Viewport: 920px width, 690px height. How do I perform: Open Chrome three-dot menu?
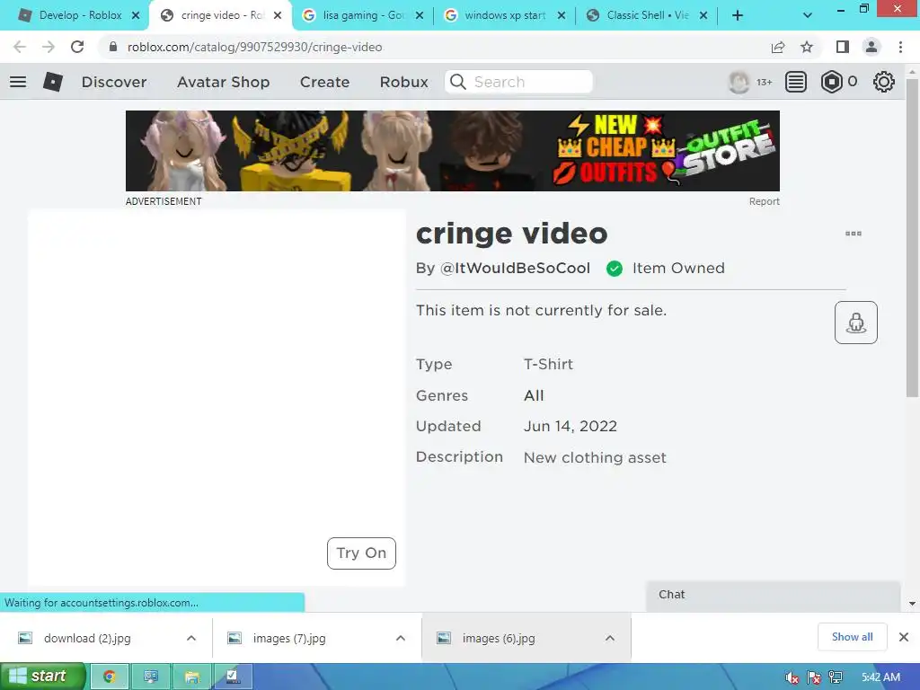click(900, 47)
